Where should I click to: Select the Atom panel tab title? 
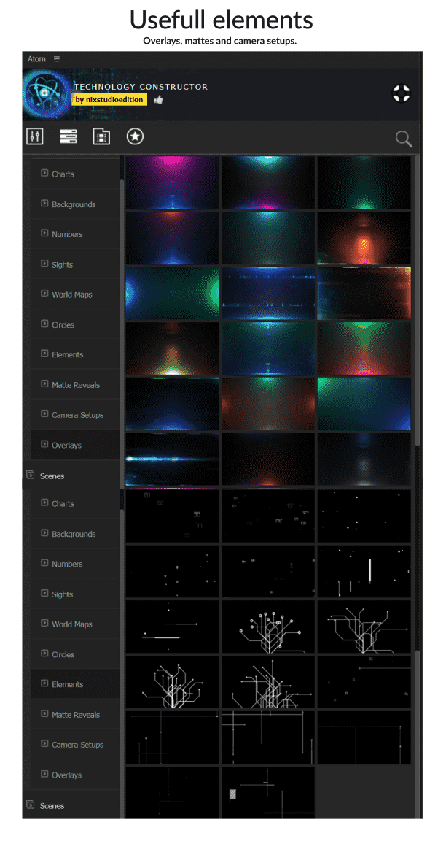click(36, 59)
